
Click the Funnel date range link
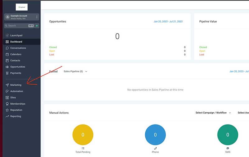click(x=239, y=72)
